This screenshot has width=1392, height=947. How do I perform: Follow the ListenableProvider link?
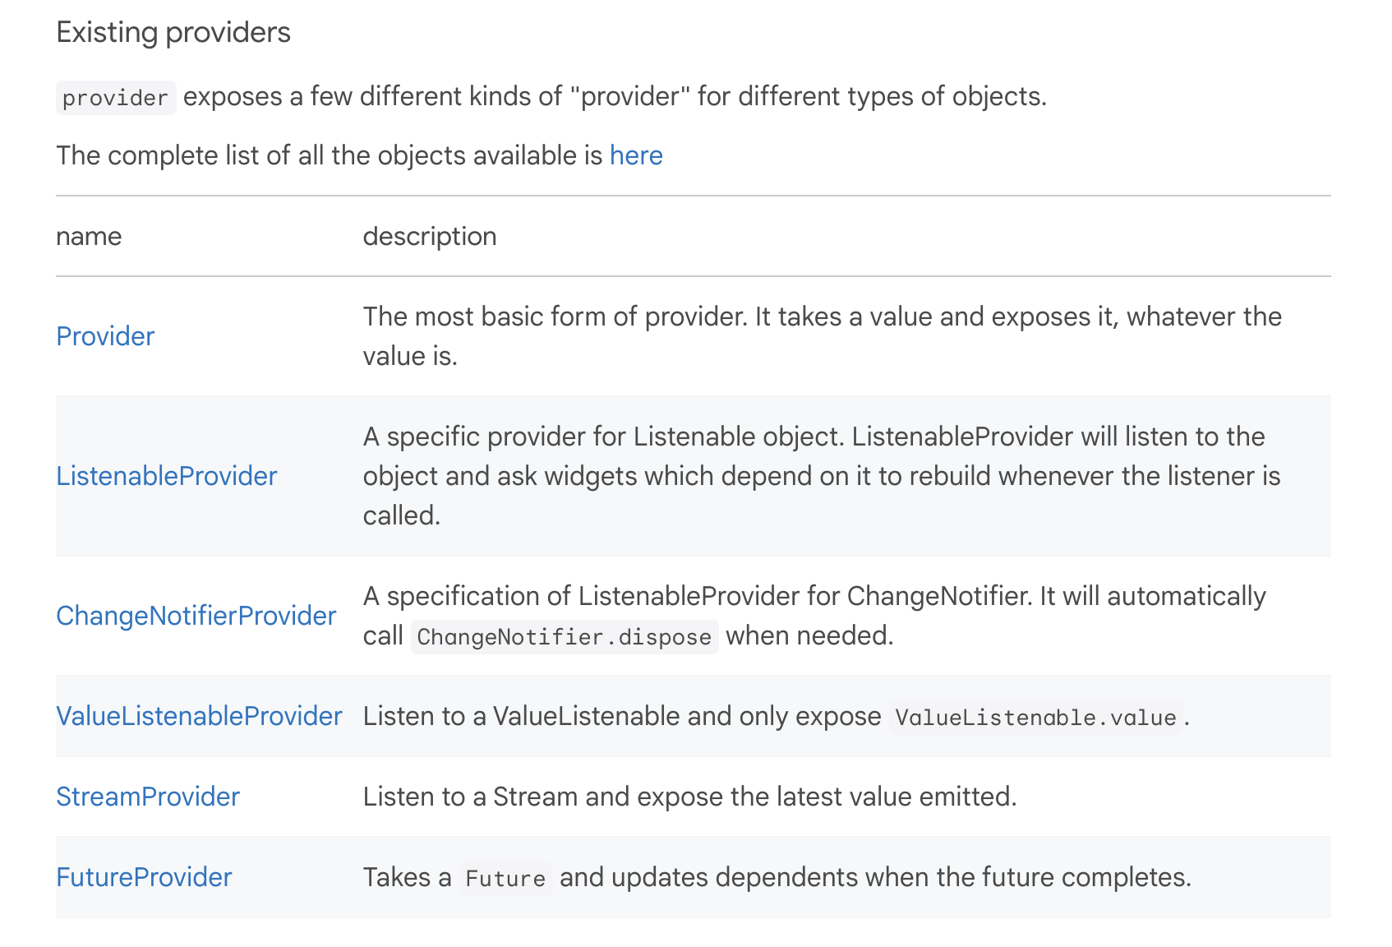(x=167, y=476)
